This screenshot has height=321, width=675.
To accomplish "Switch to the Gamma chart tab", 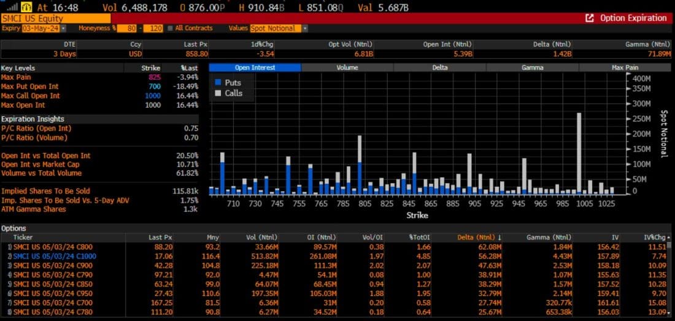I will (x=532, y=67).
